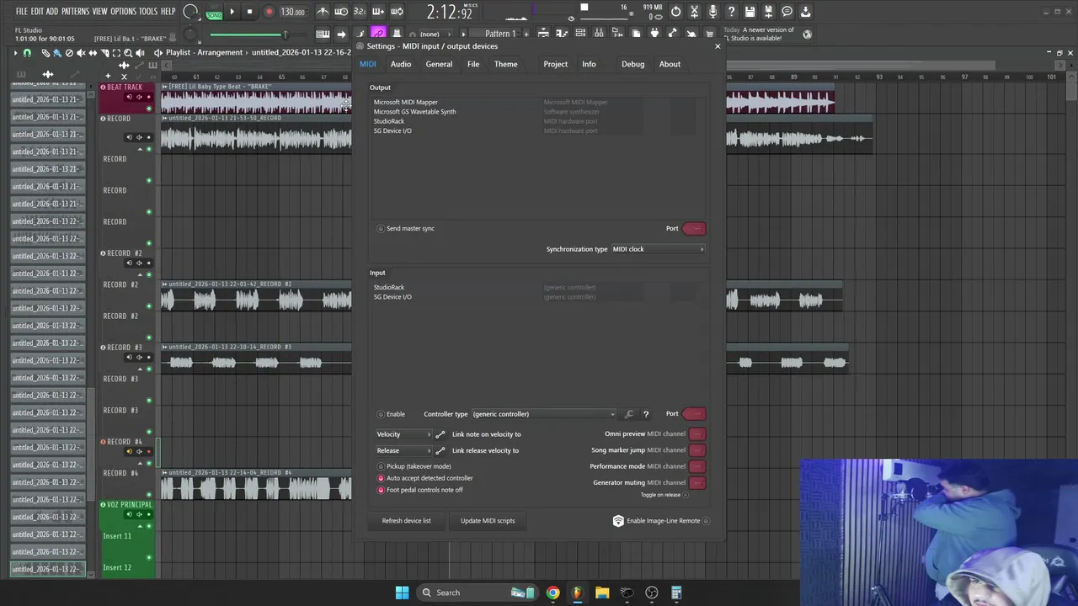Viewport: 1078px width, 606px height.
Task: Click Refresh device list button
Action: [x=406, y=521]
